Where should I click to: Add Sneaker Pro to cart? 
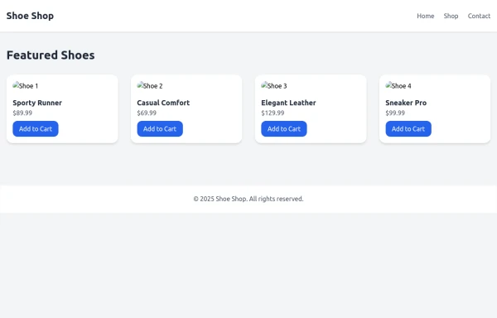pyautogui.click(x=408, y=129)
